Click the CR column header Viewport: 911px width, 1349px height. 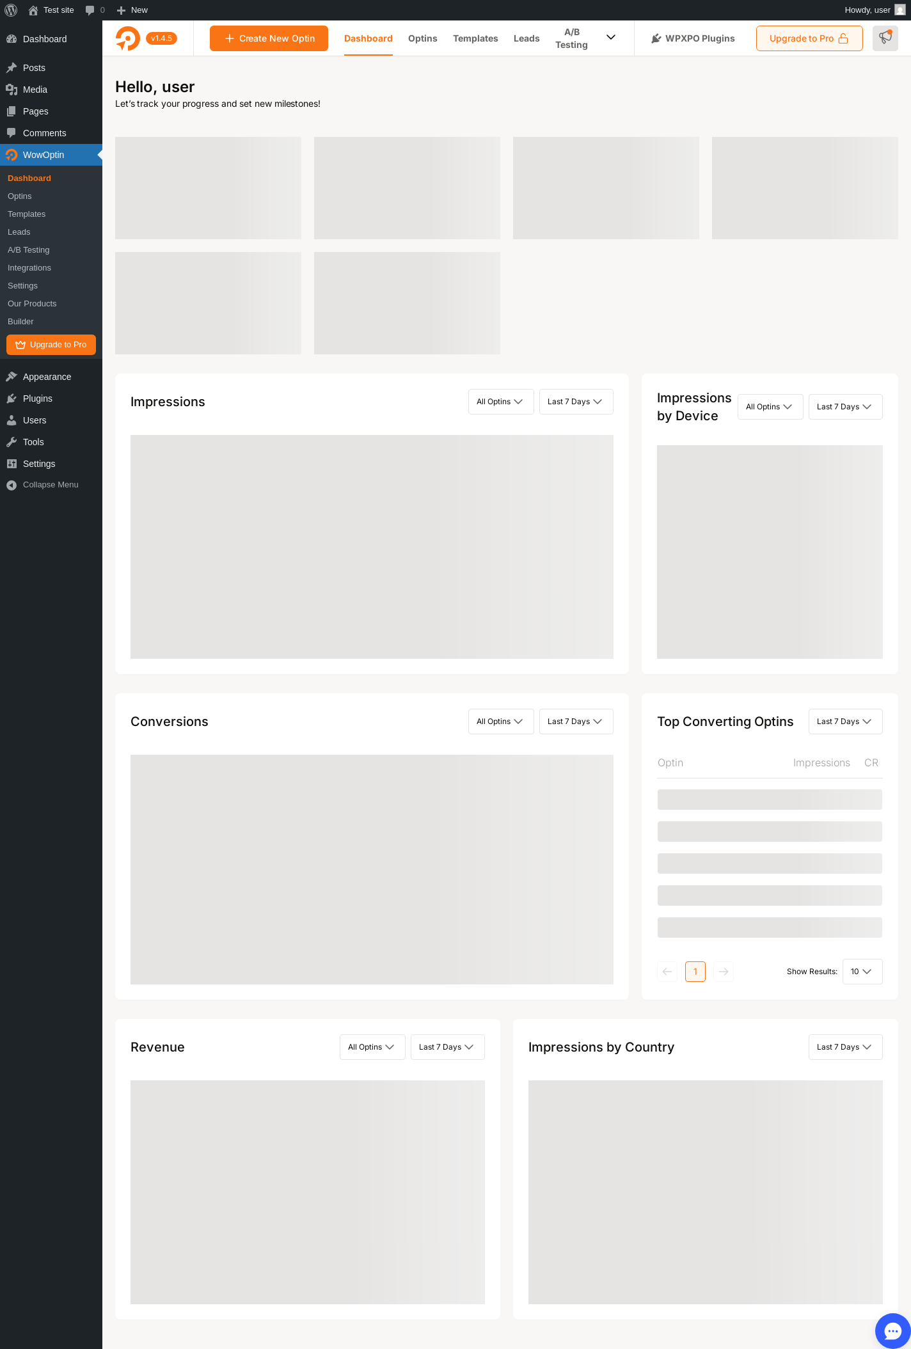[x=871, y=762]
